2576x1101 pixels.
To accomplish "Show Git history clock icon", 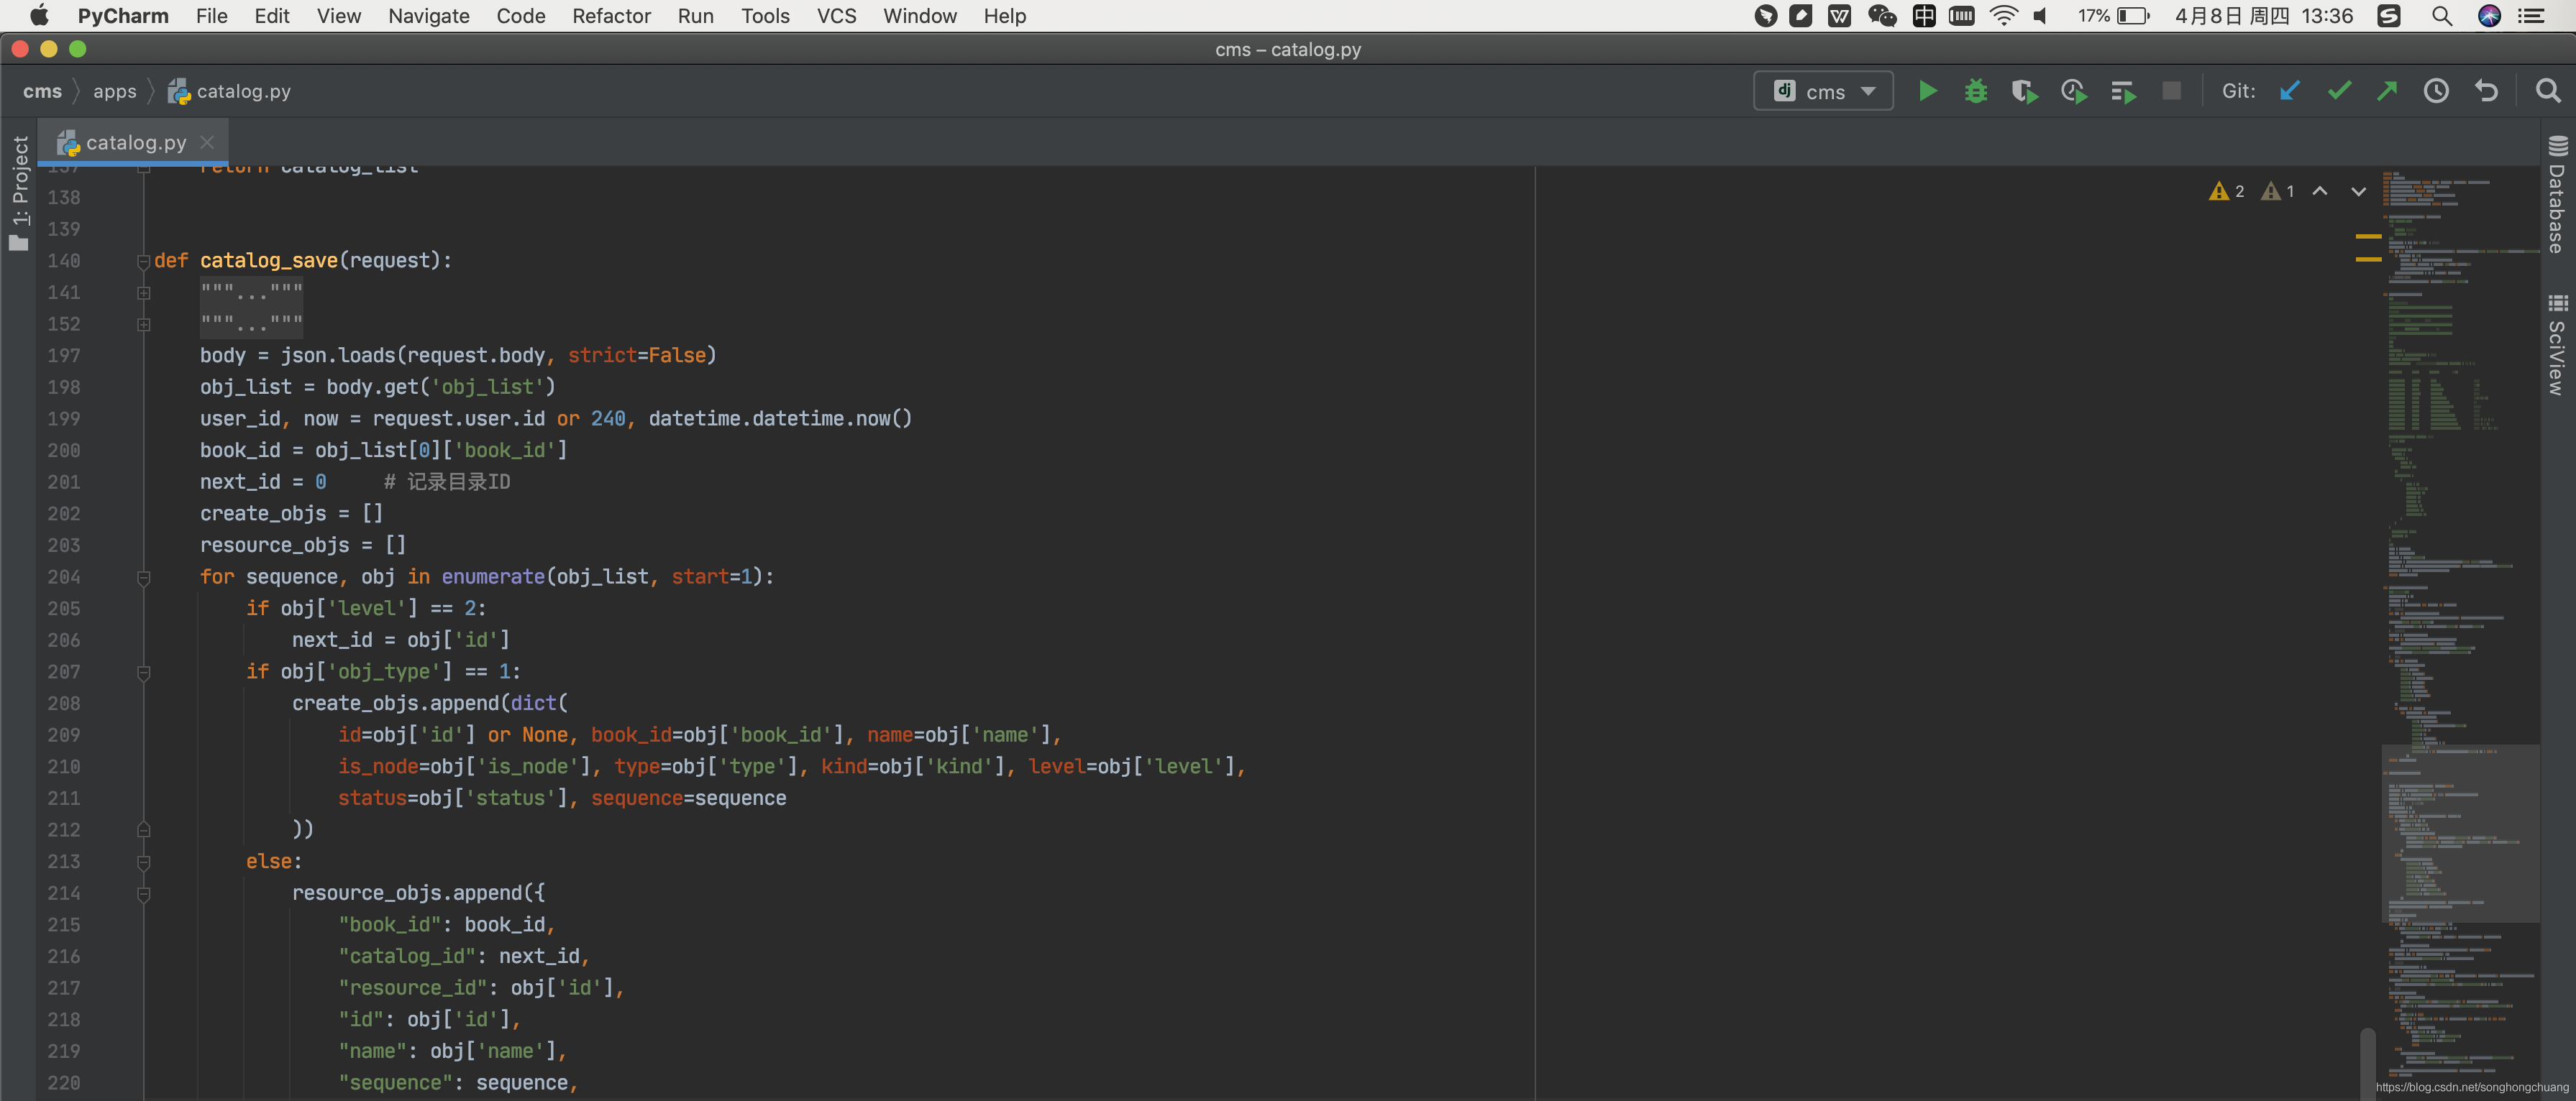I will point(2436,91).
